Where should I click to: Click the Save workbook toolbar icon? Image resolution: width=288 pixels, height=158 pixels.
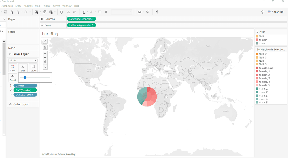[x=5, y=12]
